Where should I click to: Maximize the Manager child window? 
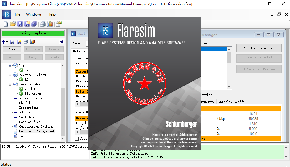point(269,35)
